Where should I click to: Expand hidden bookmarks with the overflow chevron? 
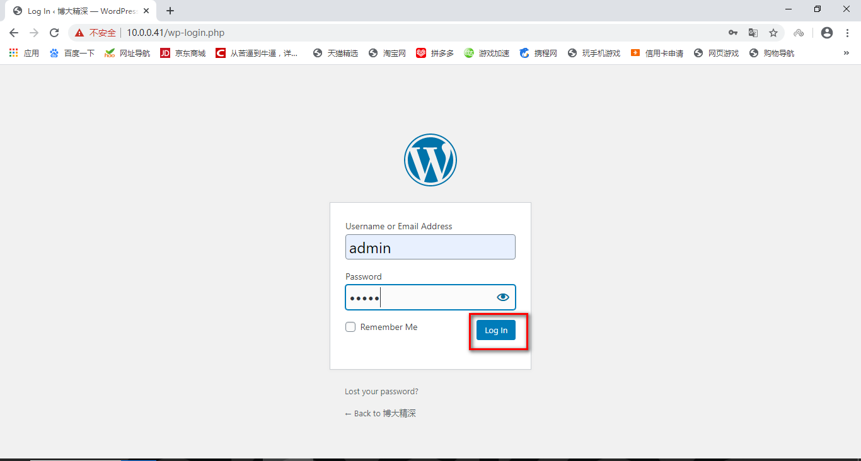(846, 53)
